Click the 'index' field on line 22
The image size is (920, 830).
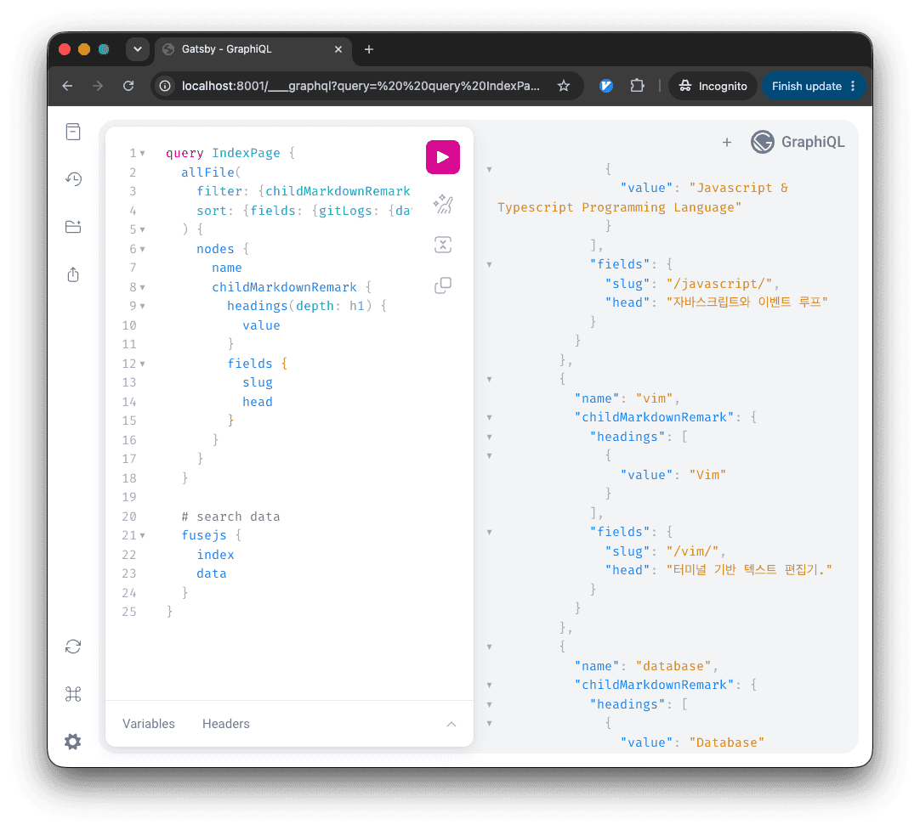point(215,555)
